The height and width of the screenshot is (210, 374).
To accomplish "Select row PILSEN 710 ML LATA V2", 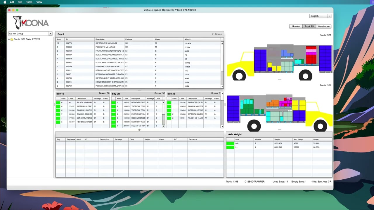I will [x=138, y=47].
